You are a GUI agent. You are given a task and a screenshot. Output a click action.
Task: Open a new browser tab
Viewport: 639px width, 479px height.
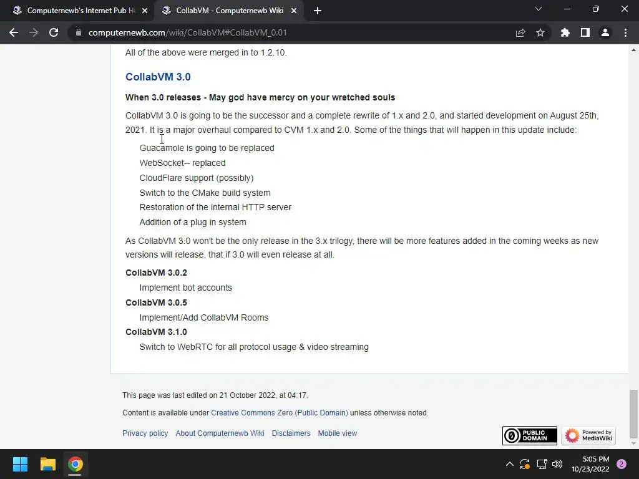(x=318, y=11)
